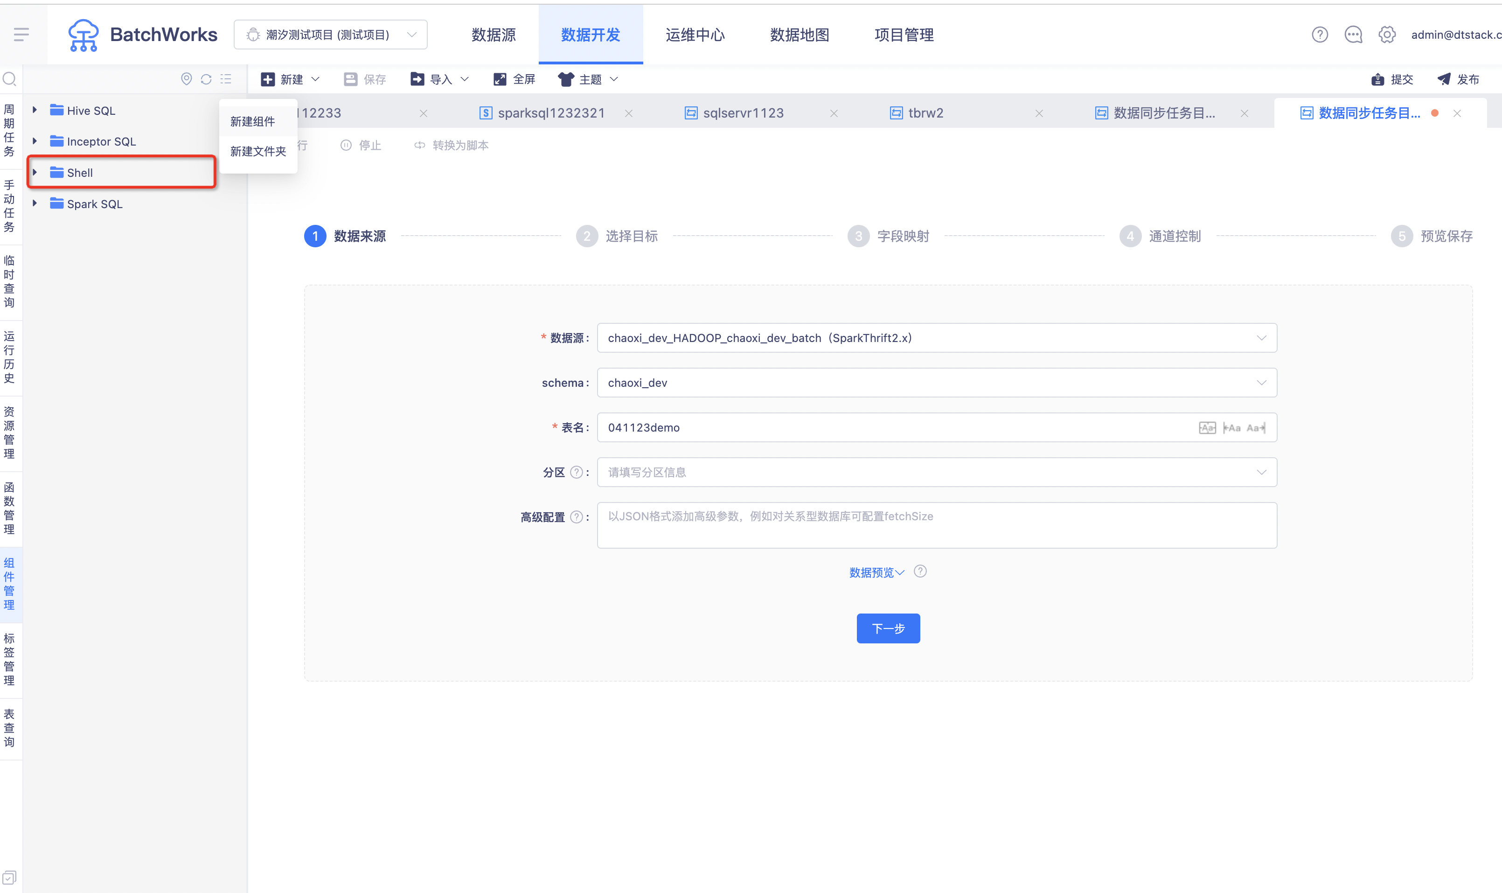Click the 高级配置 JSON textarea
This screenshot has height=893, width=1502.
(x=937, y=525)
